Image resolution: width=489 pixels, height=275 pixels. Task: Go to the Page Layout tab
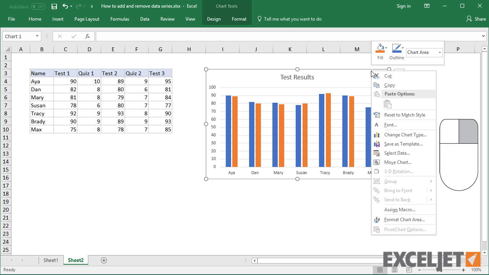(x=87, y=19)
